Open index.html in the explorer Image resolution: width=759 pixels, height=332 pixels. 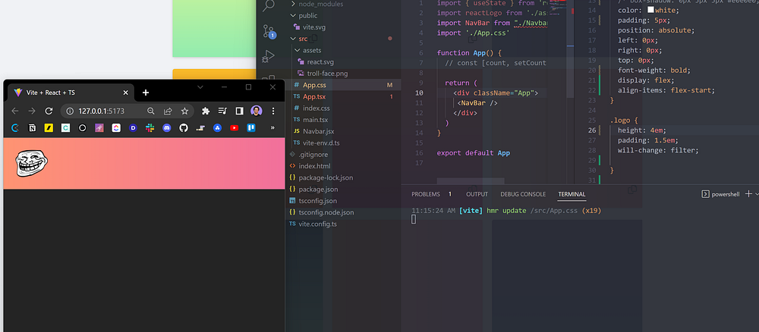(315, 166)
